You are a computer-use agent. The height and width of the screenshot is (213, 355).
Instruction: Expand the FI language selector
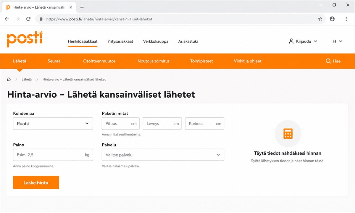(337, 41)
